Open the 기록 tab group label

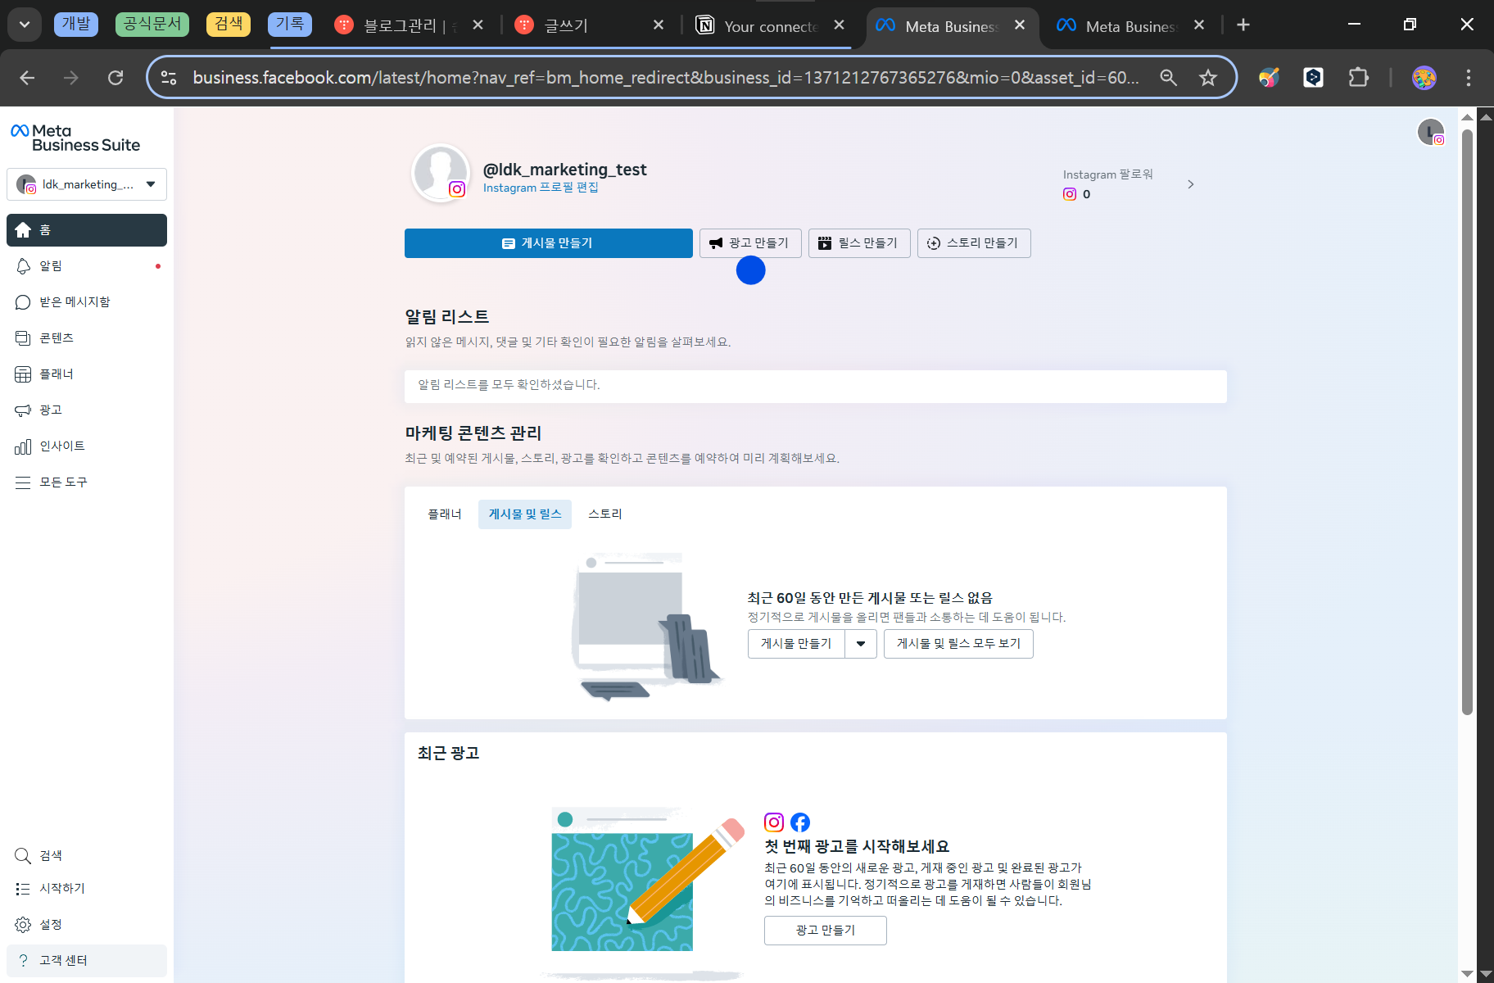[290, 25]
